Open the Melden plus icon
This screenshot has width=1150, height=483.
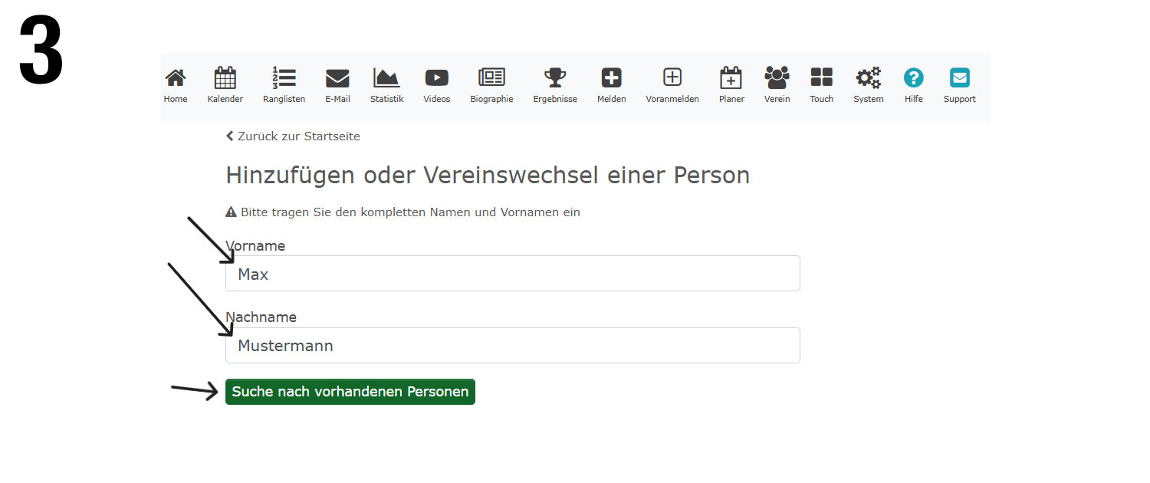point(611,78)
